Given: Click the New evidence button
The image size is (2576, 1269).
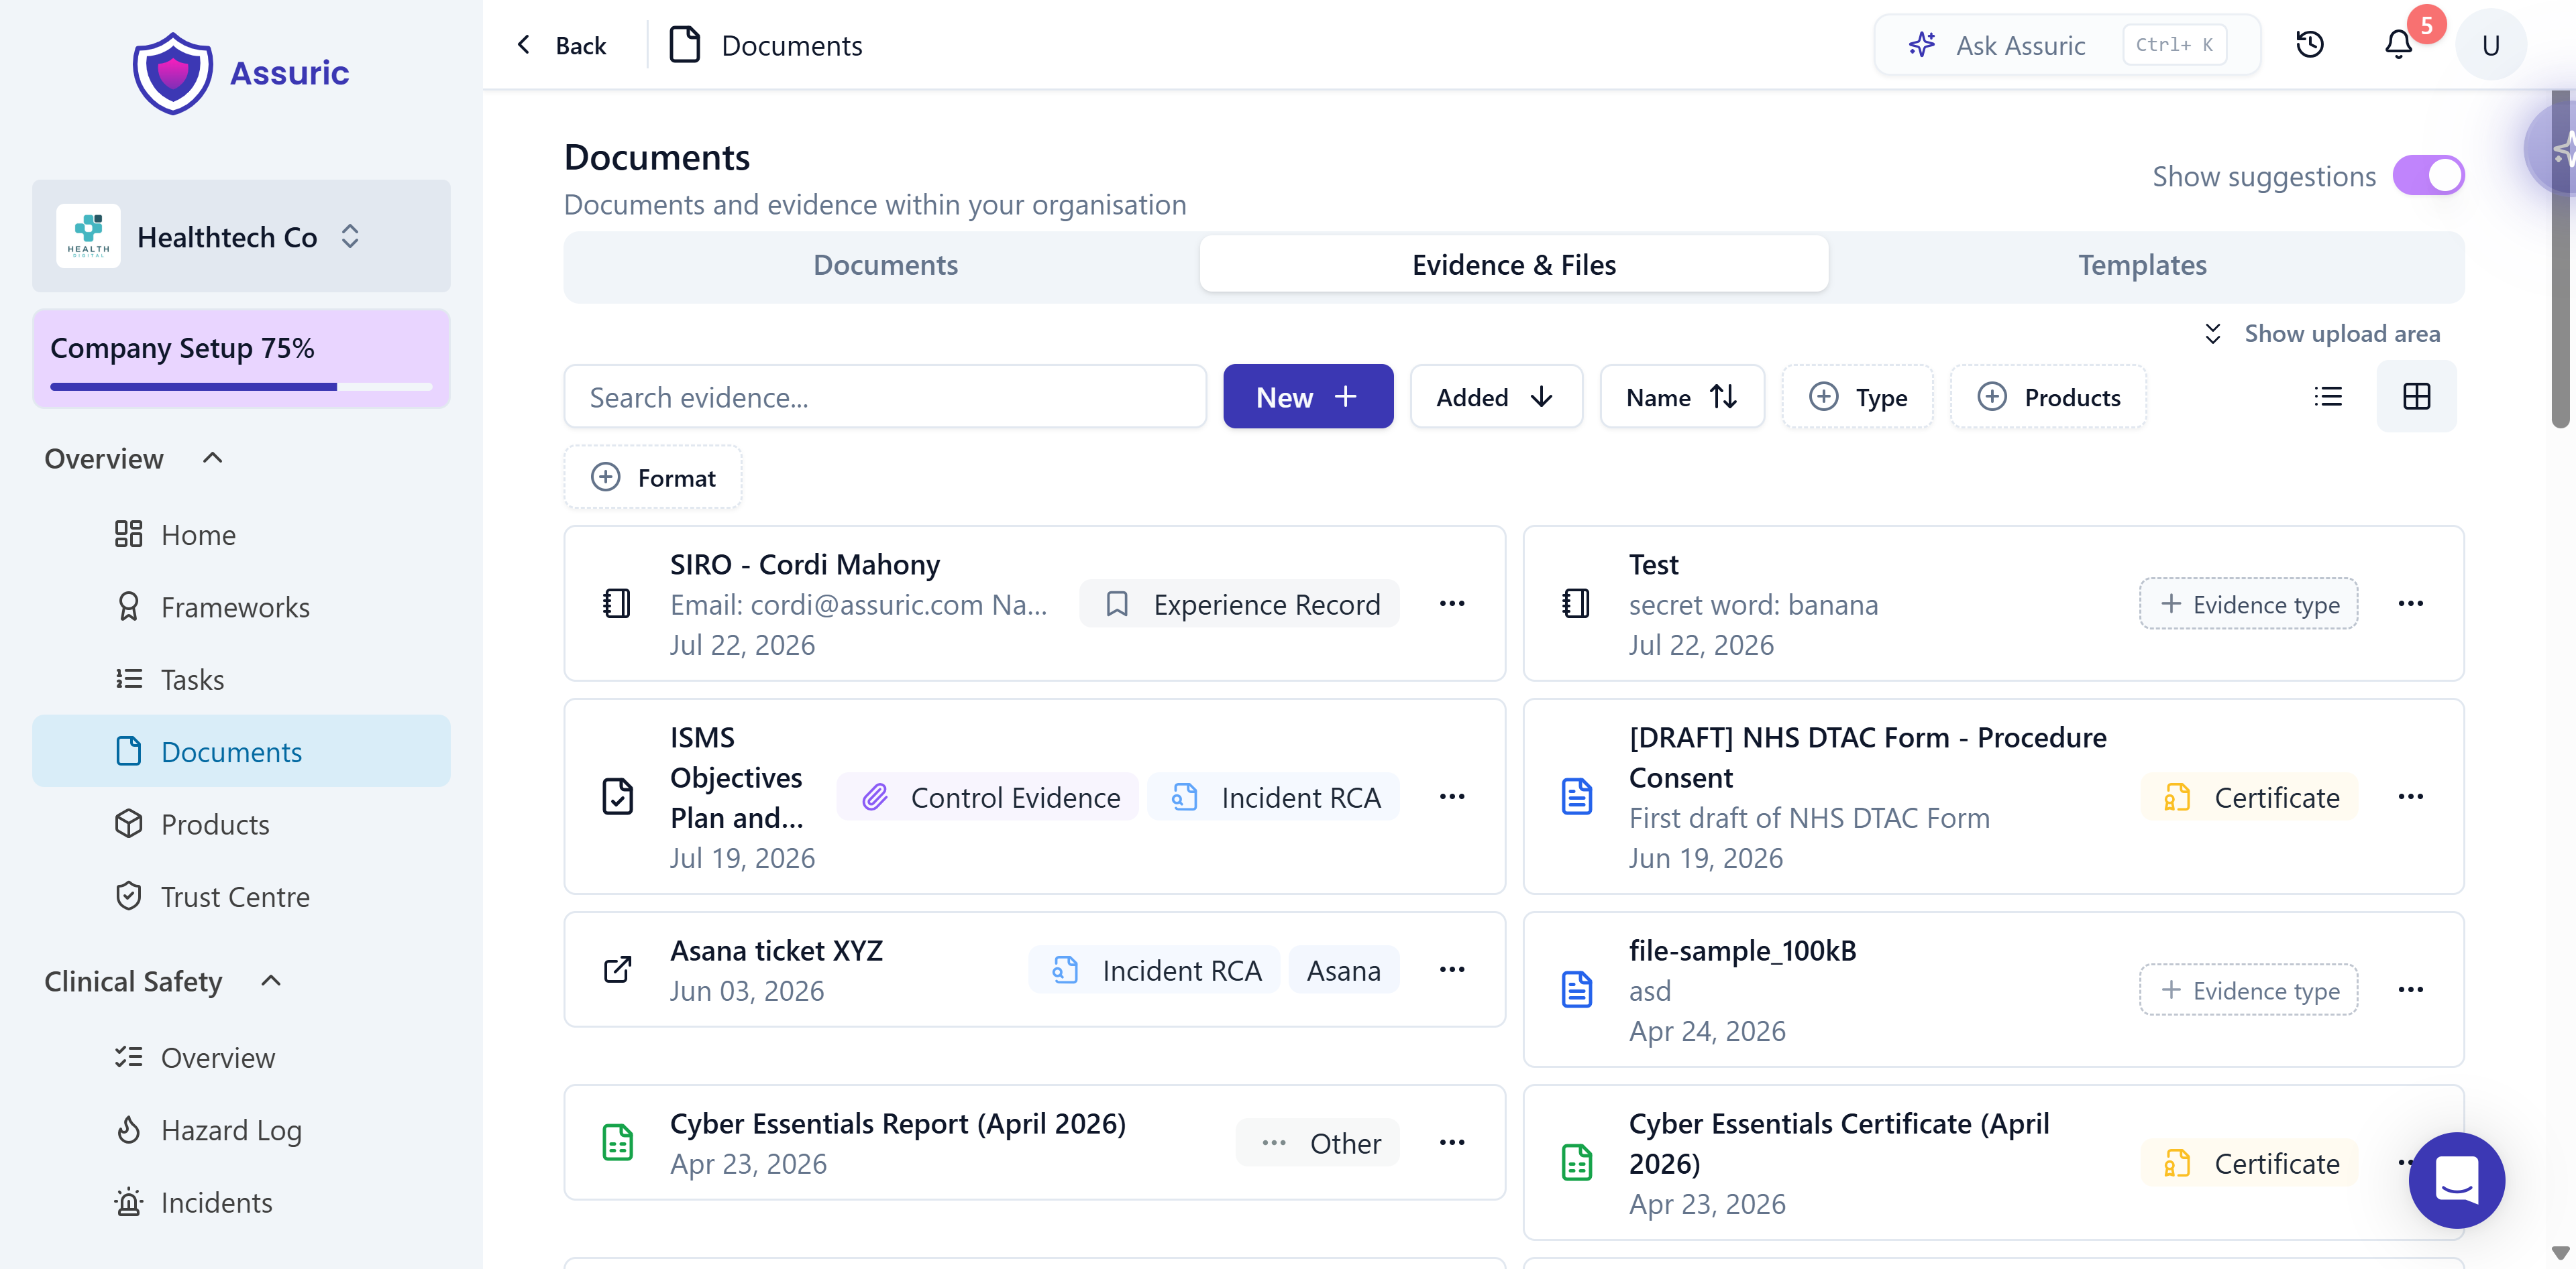Looking at the screenshot, I should tap(1308, 397).
